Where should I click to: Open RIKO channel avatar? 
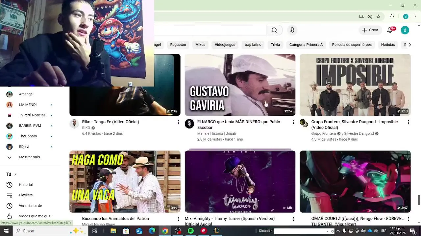pos(74,124)
